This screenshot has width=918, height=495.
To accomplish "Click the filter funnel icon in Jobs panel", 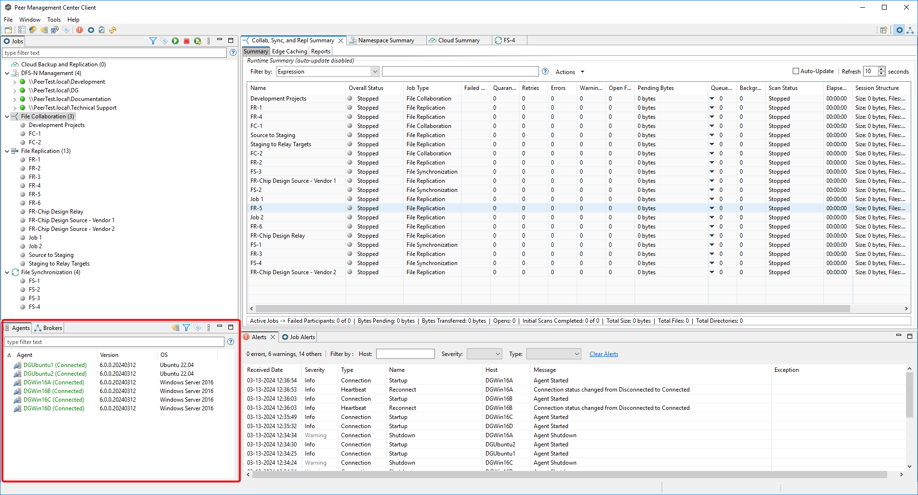I will [x=153, y=41].
